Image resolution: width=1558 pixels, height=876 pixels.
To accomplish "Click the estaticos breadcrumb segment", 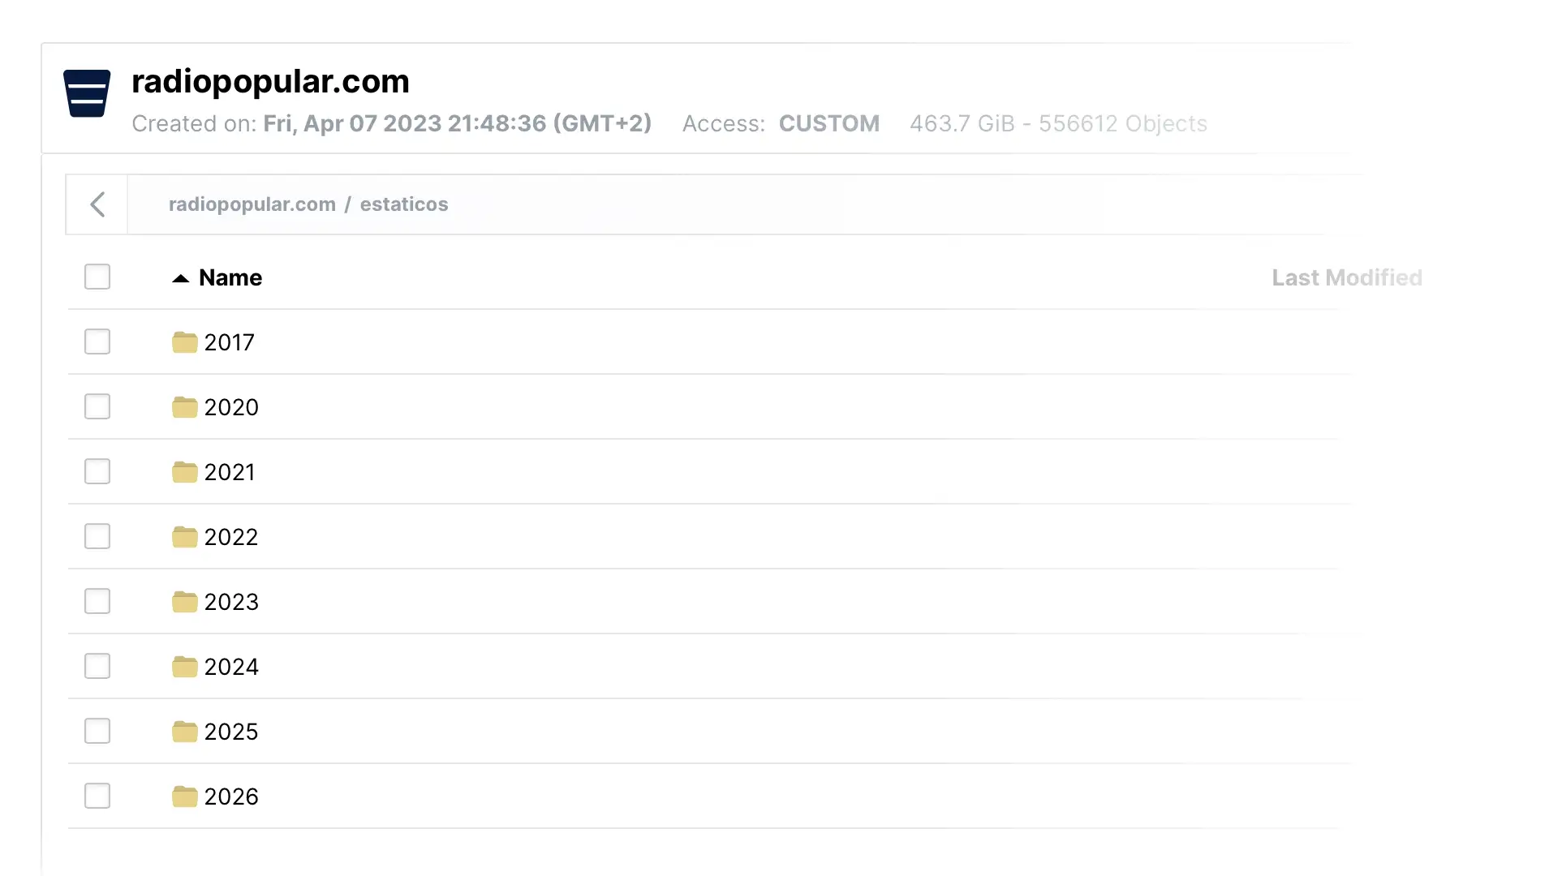I will pos(404,204).
